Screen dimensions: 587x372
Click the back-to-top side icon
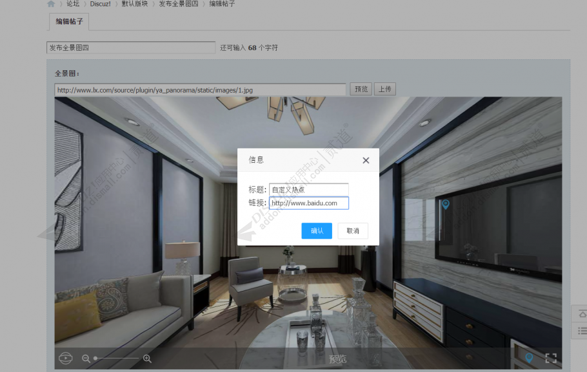[x=581, y=314]
